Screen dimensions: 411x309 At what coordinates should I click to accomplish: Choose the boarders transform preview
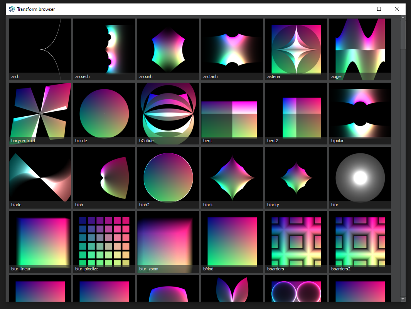[x=296, y=241]
